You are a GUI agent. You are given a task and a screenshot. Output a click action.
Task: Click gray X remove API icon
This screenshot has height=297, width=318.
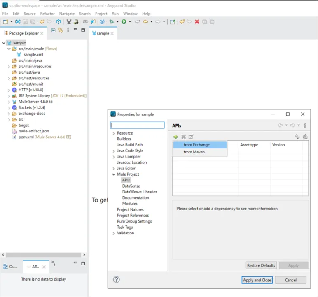click(x=184, y=137)
